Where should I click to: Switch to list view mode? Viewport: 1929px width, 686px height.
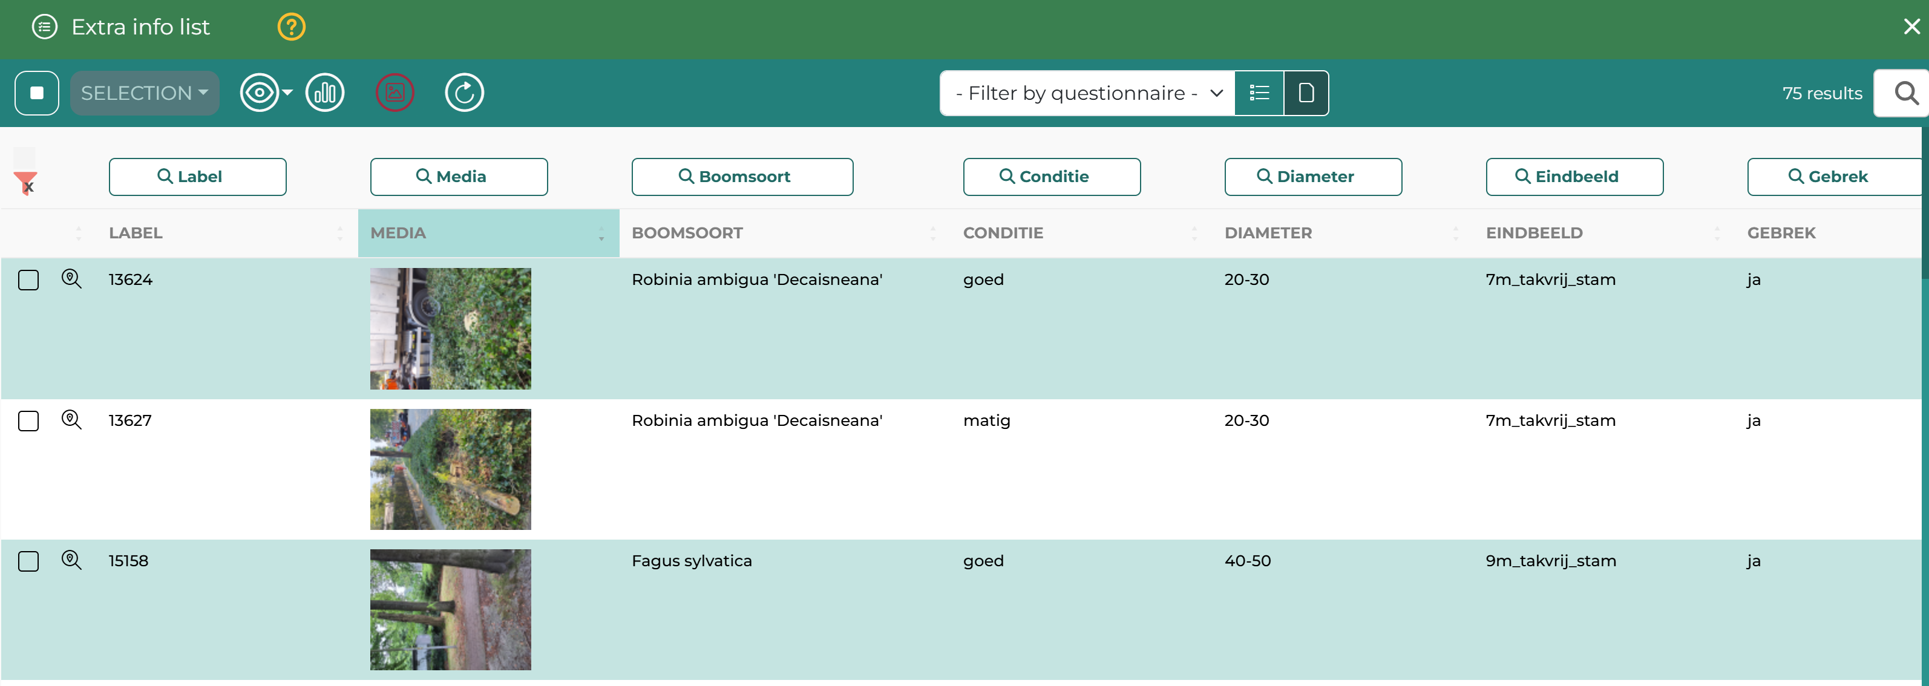tap(1259, 93)
